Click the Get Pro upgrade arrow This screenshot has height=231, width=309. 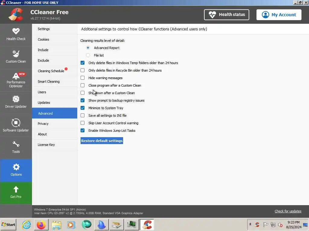(x=16, y=193)
